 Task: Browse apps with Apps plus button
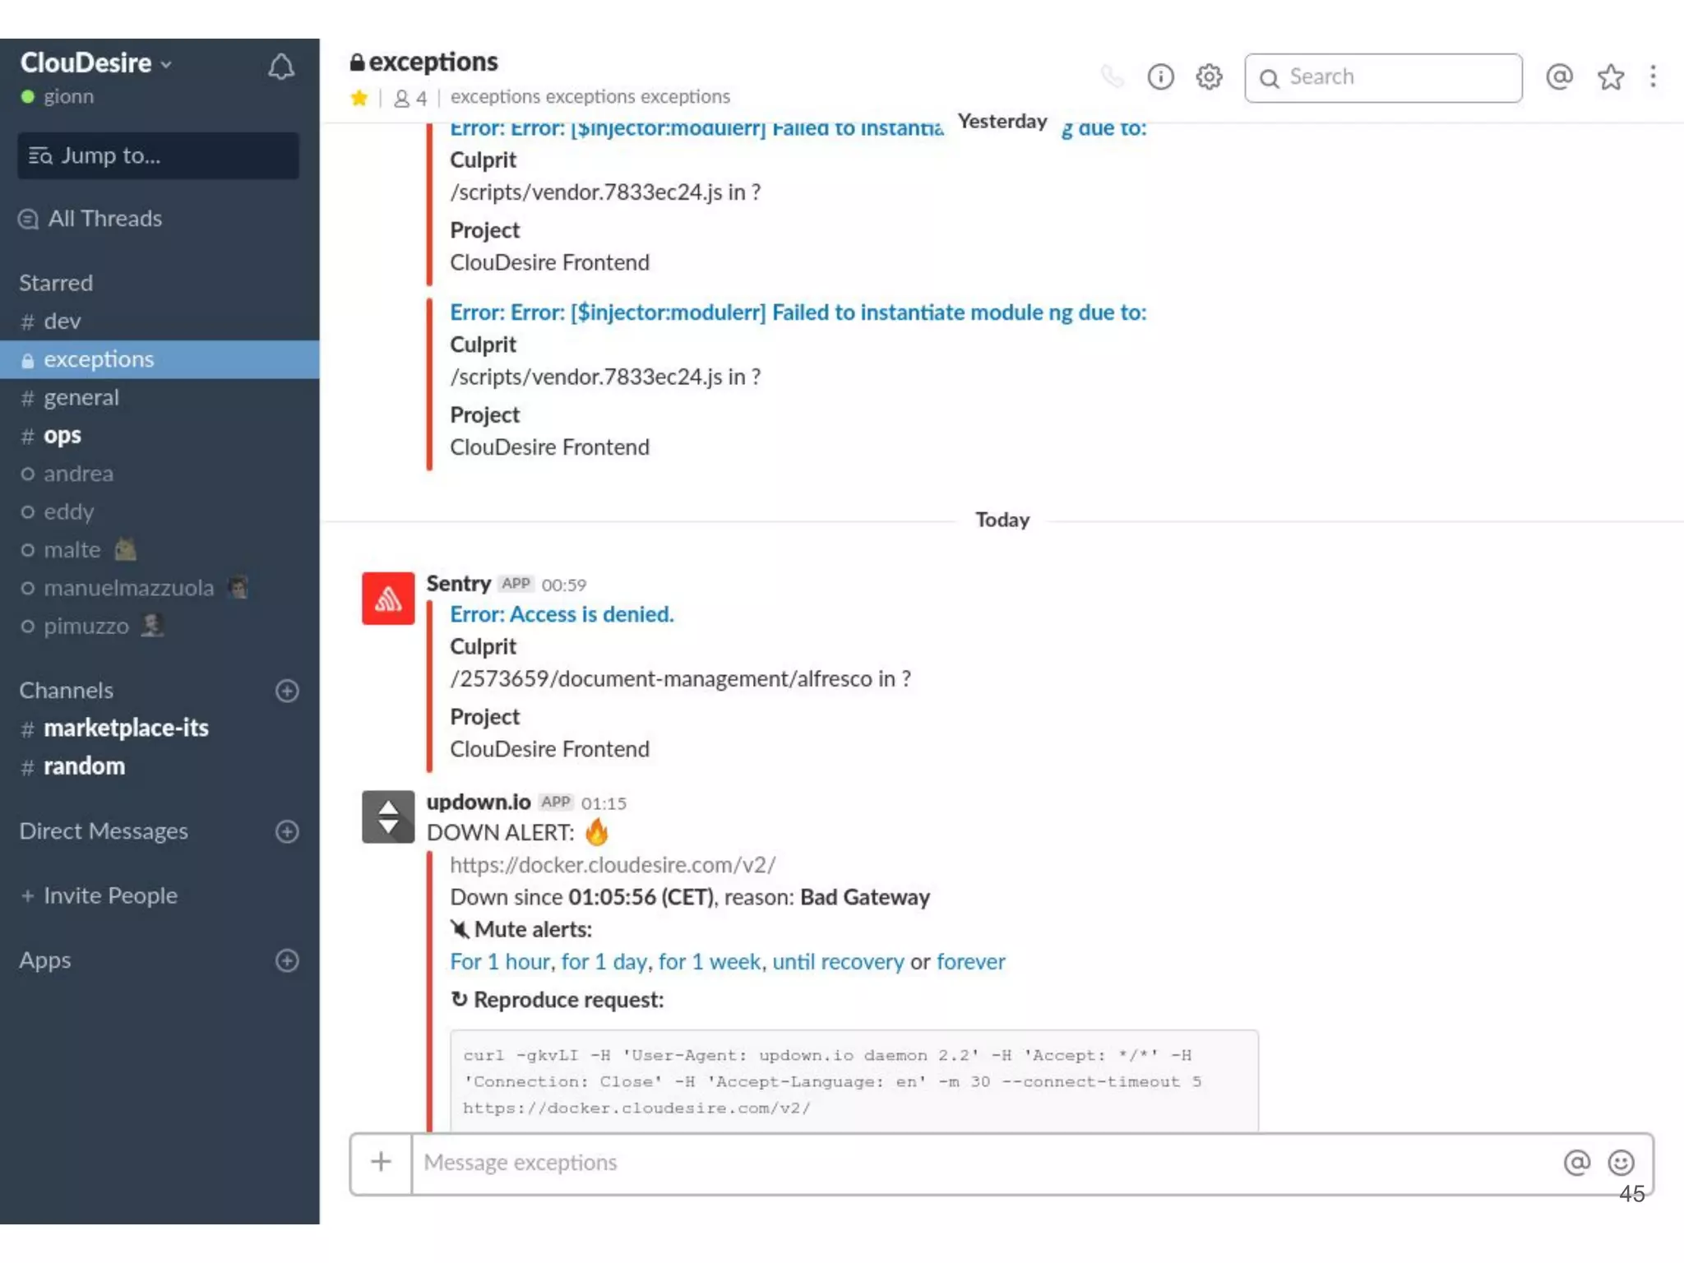(287, 960)
